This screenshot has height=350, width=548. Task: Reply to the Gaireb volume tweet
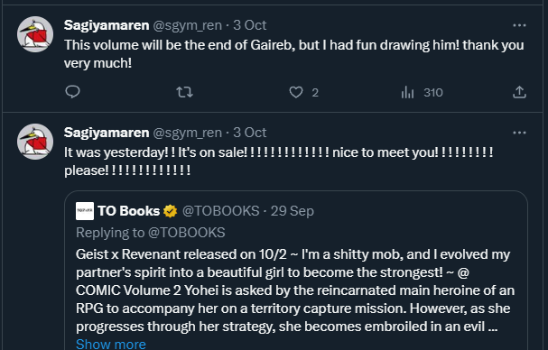(x=73, y=92)
